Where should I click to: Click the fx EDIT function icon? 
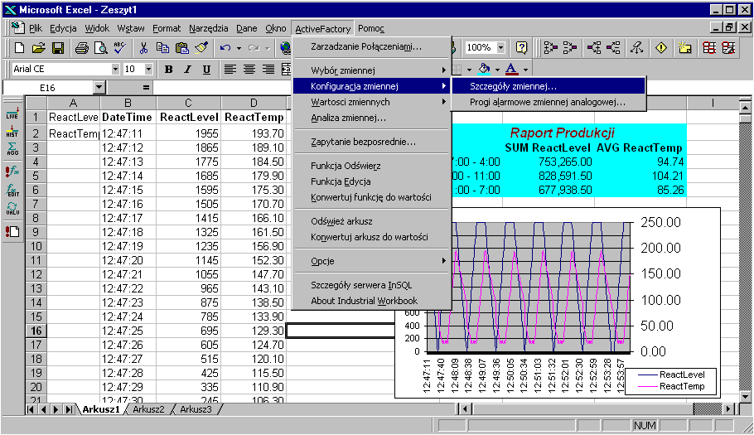[12, 190]
